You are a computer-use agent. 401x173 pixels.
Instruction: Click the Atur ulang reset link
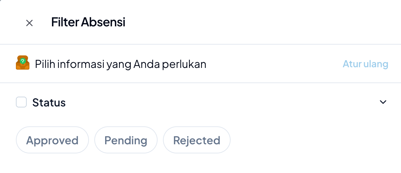(365, 64)
